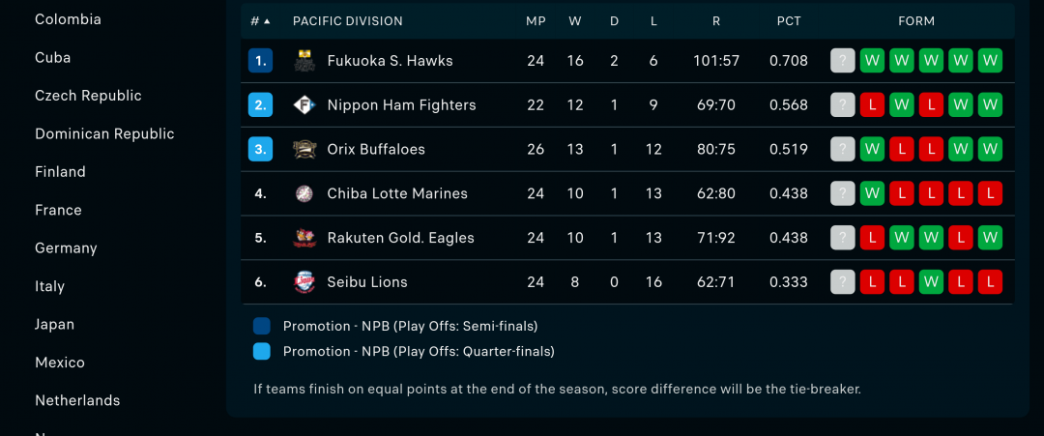This screenshot has width=1044, height=436.
Task: Click the Nippon Ham Fighters team logo
Action: coord(304,105)
